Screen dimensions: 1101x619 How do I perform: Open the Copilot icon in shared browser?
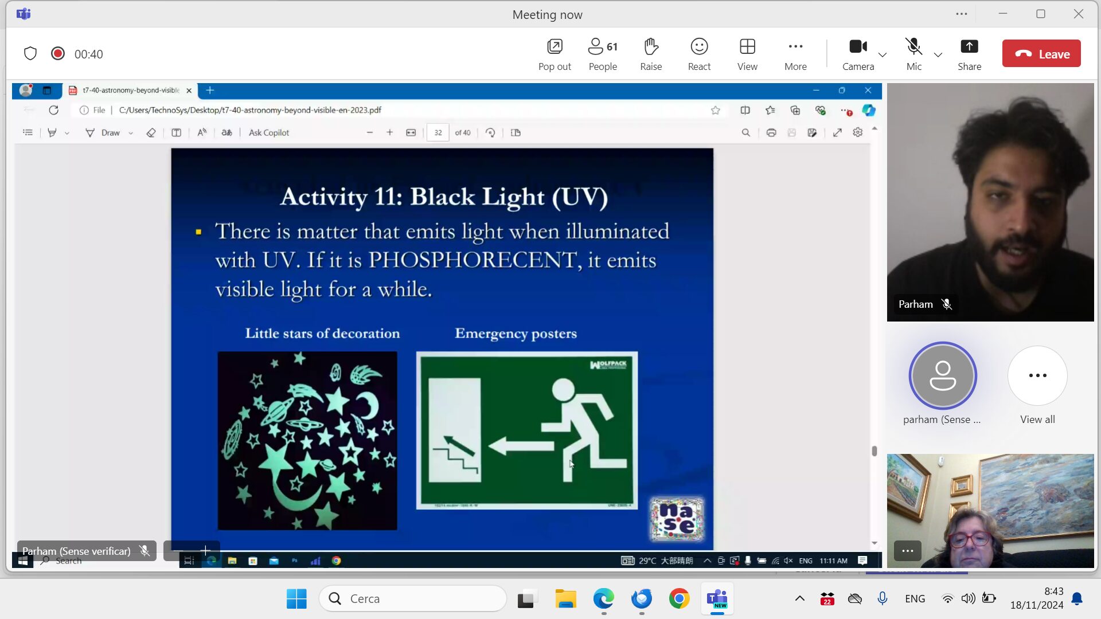pyautogui.click(x=868, y=110)
